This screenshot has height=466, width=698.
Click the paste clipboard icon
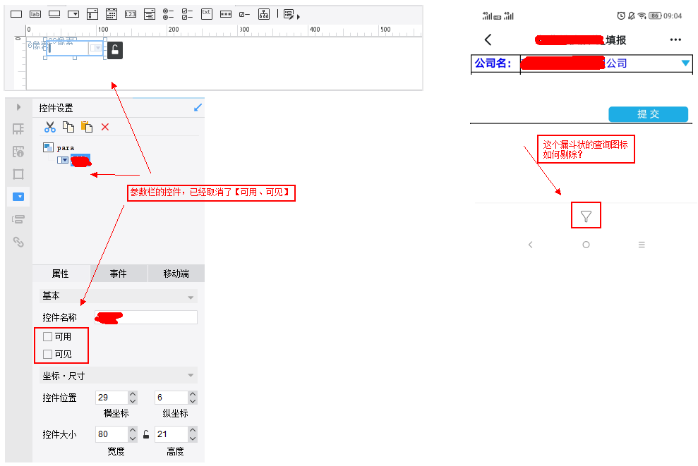[x=87, y=127]
